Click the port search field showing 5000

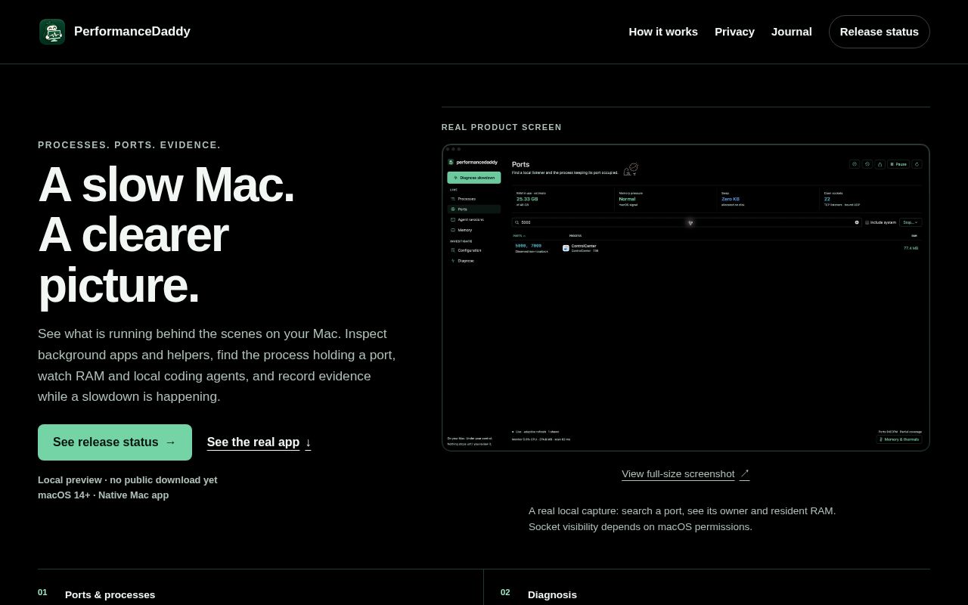click(687, 222)
